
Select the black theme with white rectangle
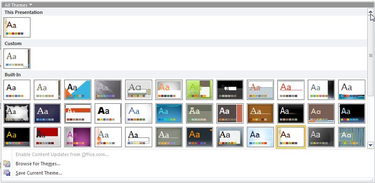(x=230, y=90)
